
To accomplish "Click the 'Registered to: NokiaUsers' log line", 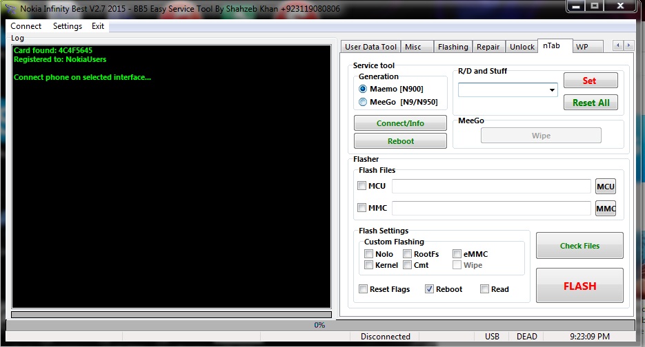I will click(x=60, y=59).
